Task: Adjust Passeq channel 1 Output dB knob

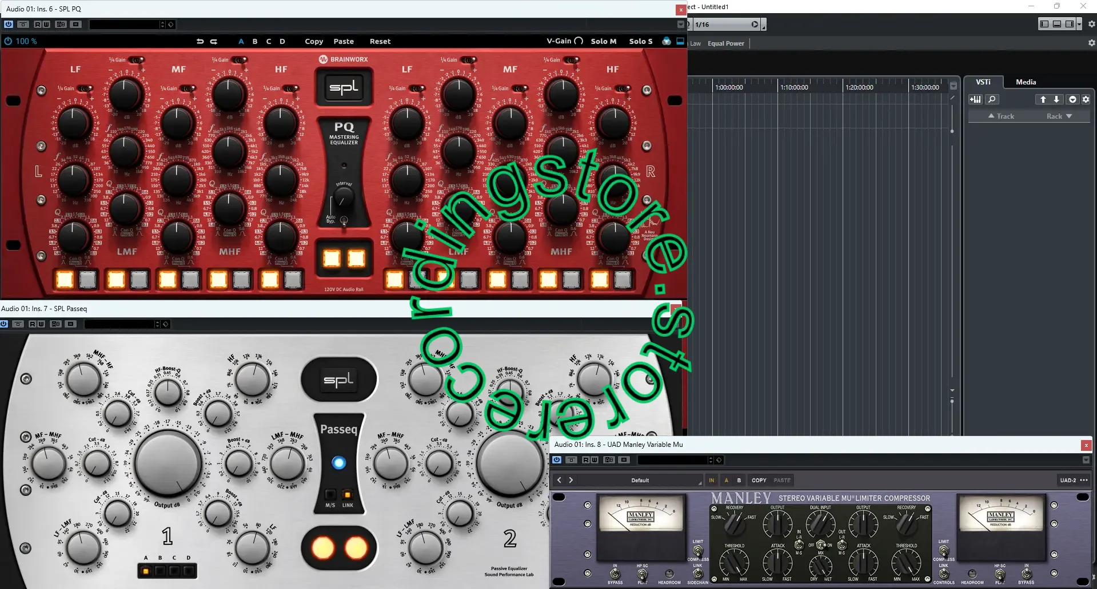Action: [x=167, y=462]
